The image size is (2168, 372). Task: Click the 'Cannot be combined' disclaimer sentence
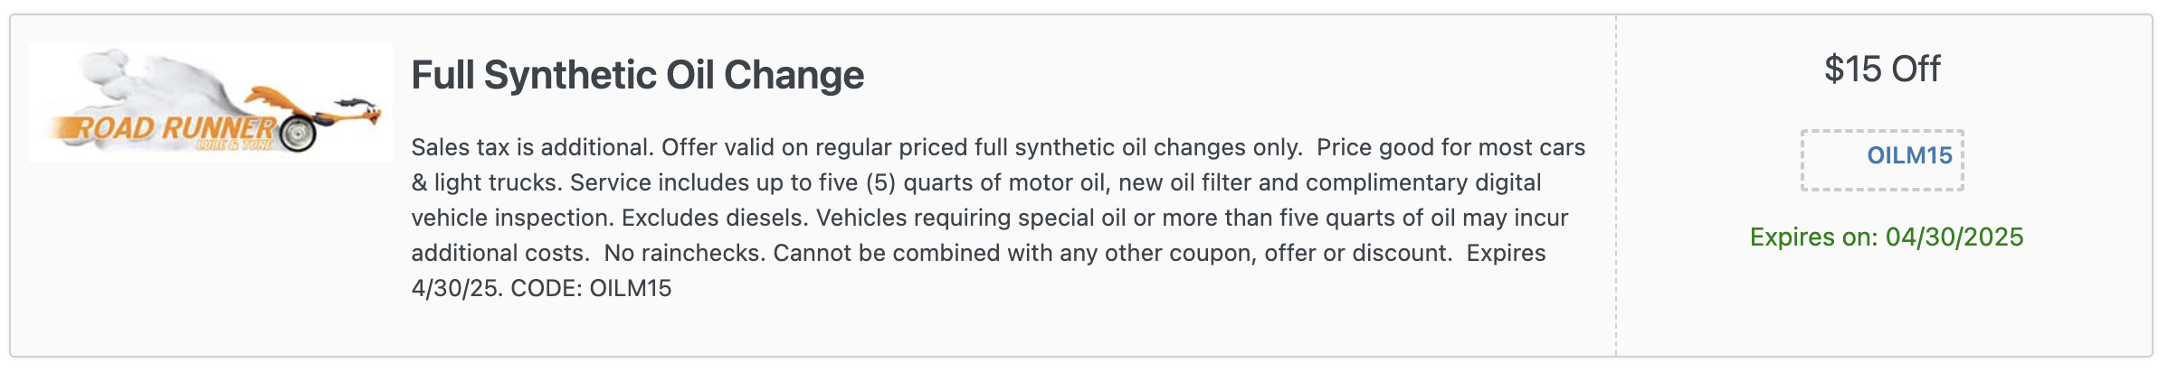click(x=1112, y=253)
